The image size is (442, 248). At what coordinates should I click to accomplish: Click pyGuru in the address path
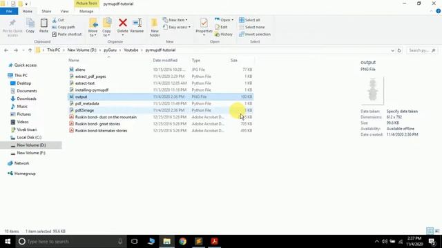[110, 50]
